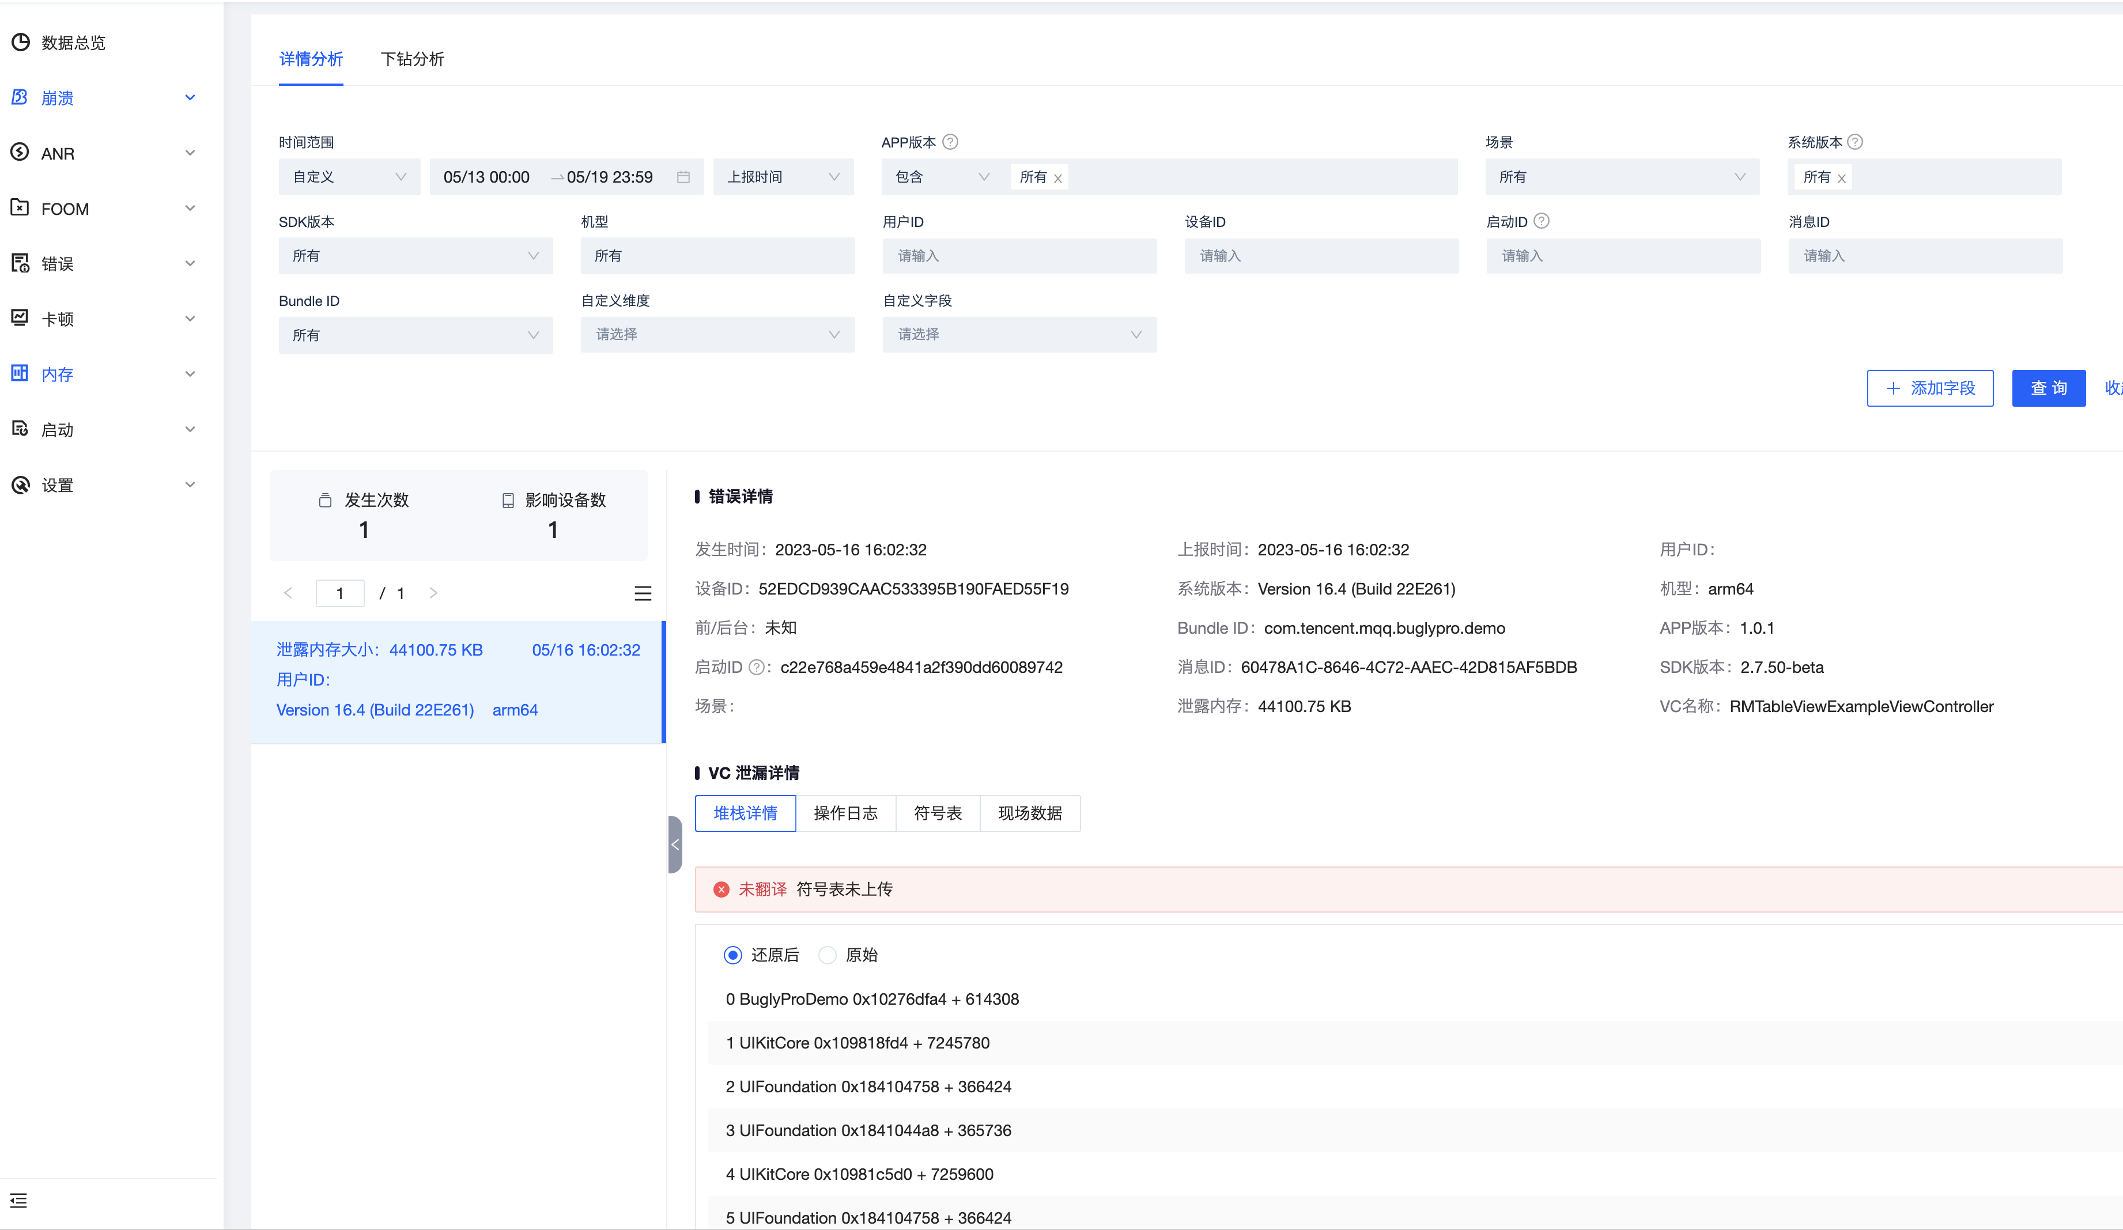Click the 发生次数 count icon

point(325,501)
